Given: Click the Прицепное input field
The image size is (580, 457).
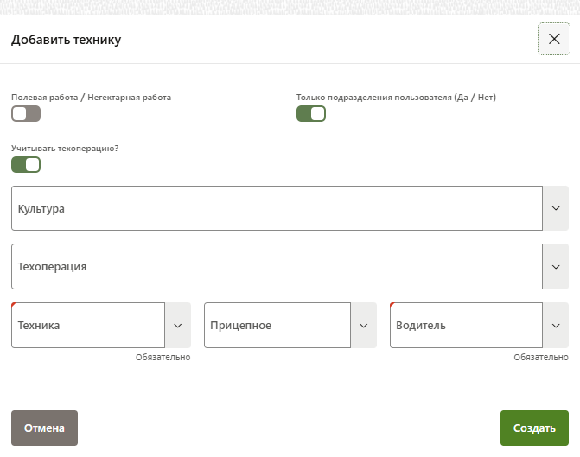Looking at the screenshot, I should point(277,326).
